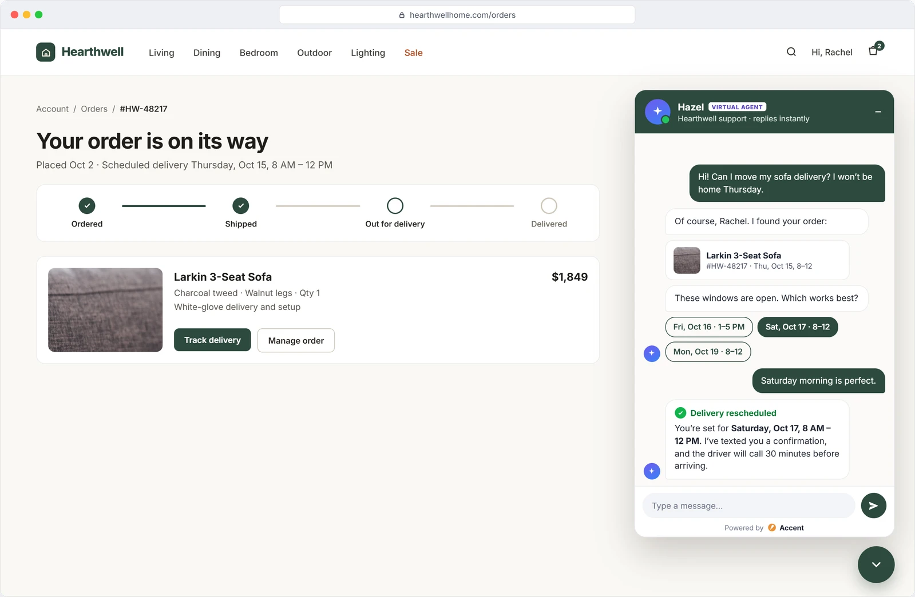This screenshot has height=597, width=915.
Task: Open the Living menu
Action: pos(161,53)
